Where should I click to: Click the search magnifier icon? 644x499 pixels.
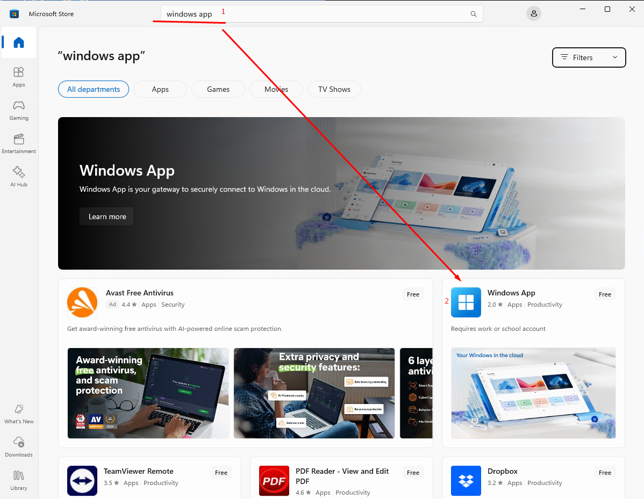[x=473, y=14]
